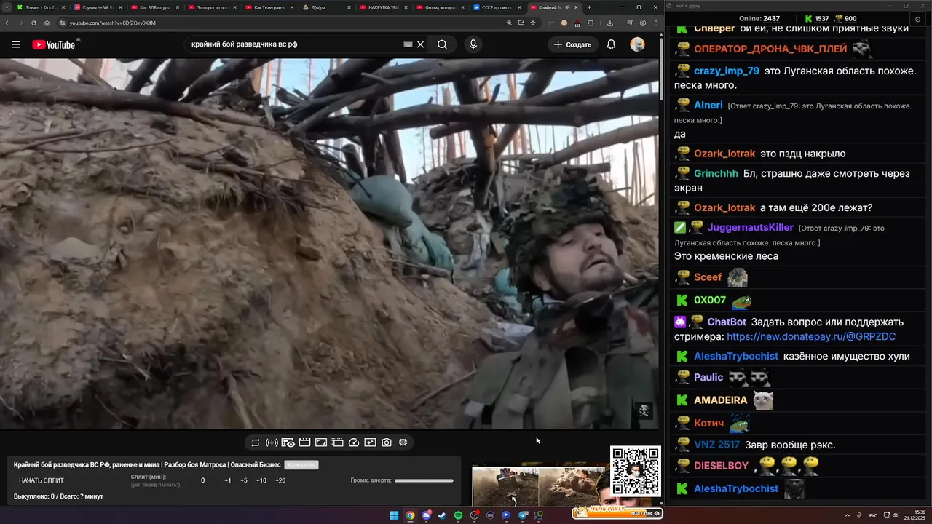Screen dimensions: 932x524
Task: Click chat message Это кременские леса
Action: [x=726, y=256]
